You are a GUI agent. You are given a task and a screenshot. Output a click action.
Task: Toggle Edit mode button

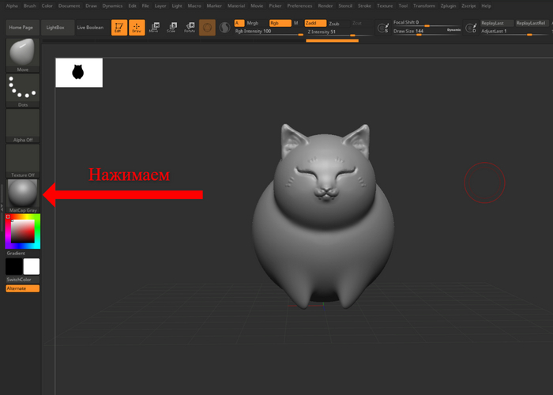click(118, 28)
